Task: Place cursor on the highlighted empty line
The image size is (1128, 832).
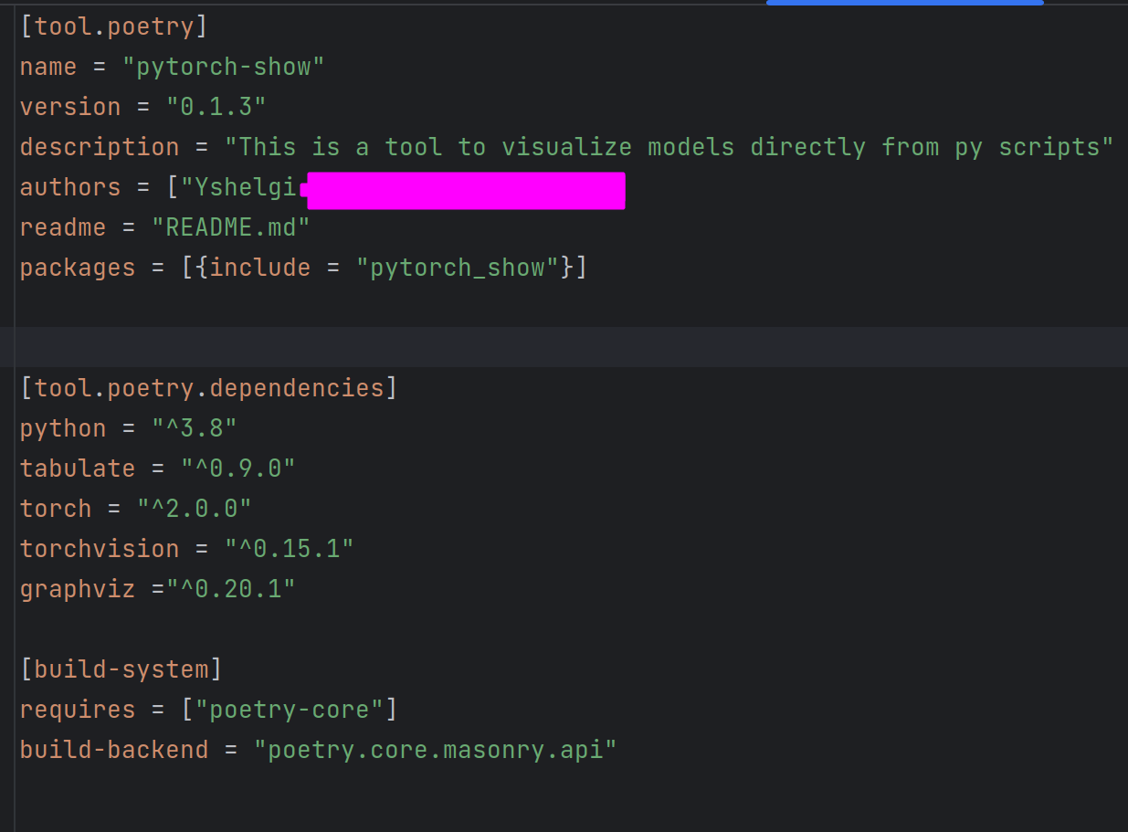Action: (x=564, y=347)
